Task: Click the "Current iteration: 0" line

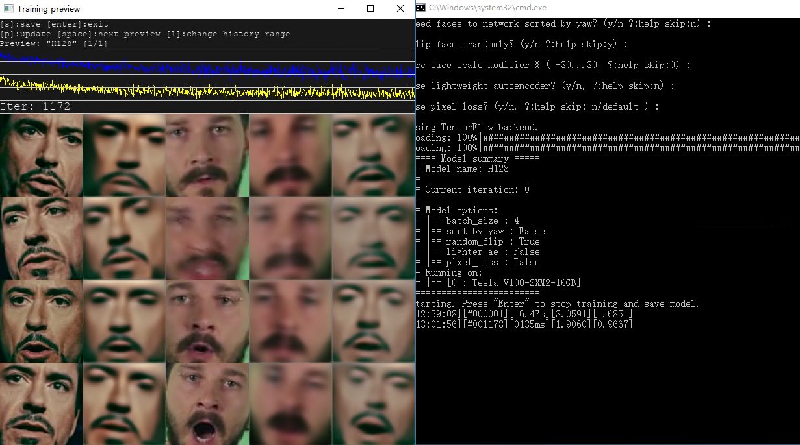Action: [x=472, y=189]
